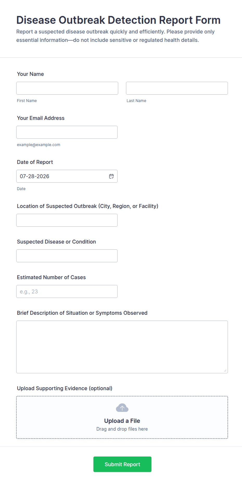Screen dimensions: 242x485
Task: Click the email address input field
Action: coord(67,132)
